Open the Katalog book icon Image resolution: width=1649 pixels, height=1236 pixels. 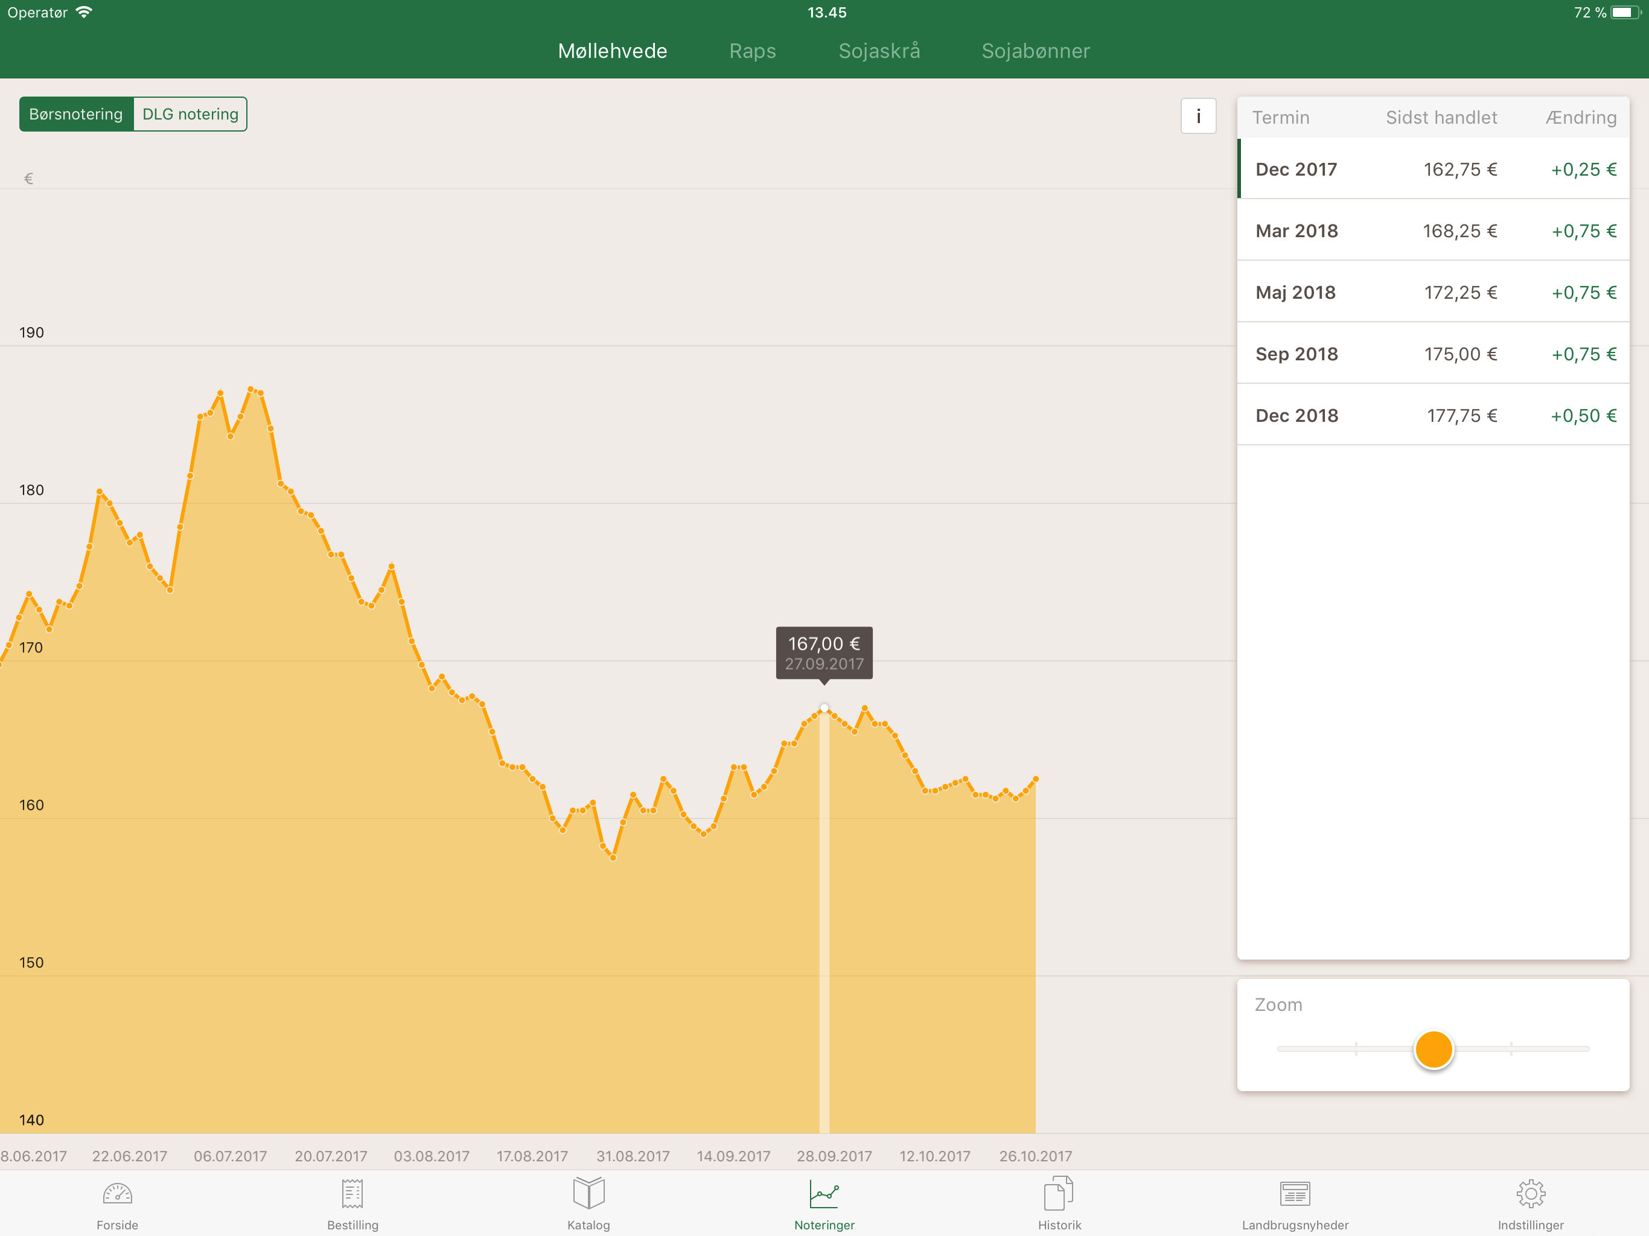[588, 1195]
